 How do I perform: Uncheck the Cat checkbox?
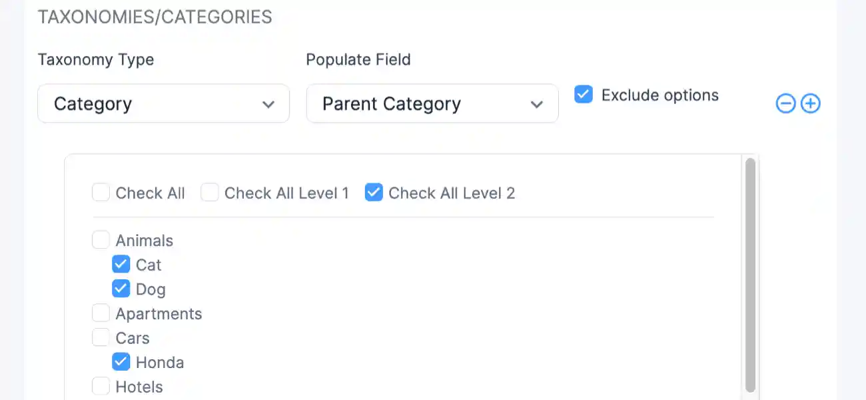121,264
